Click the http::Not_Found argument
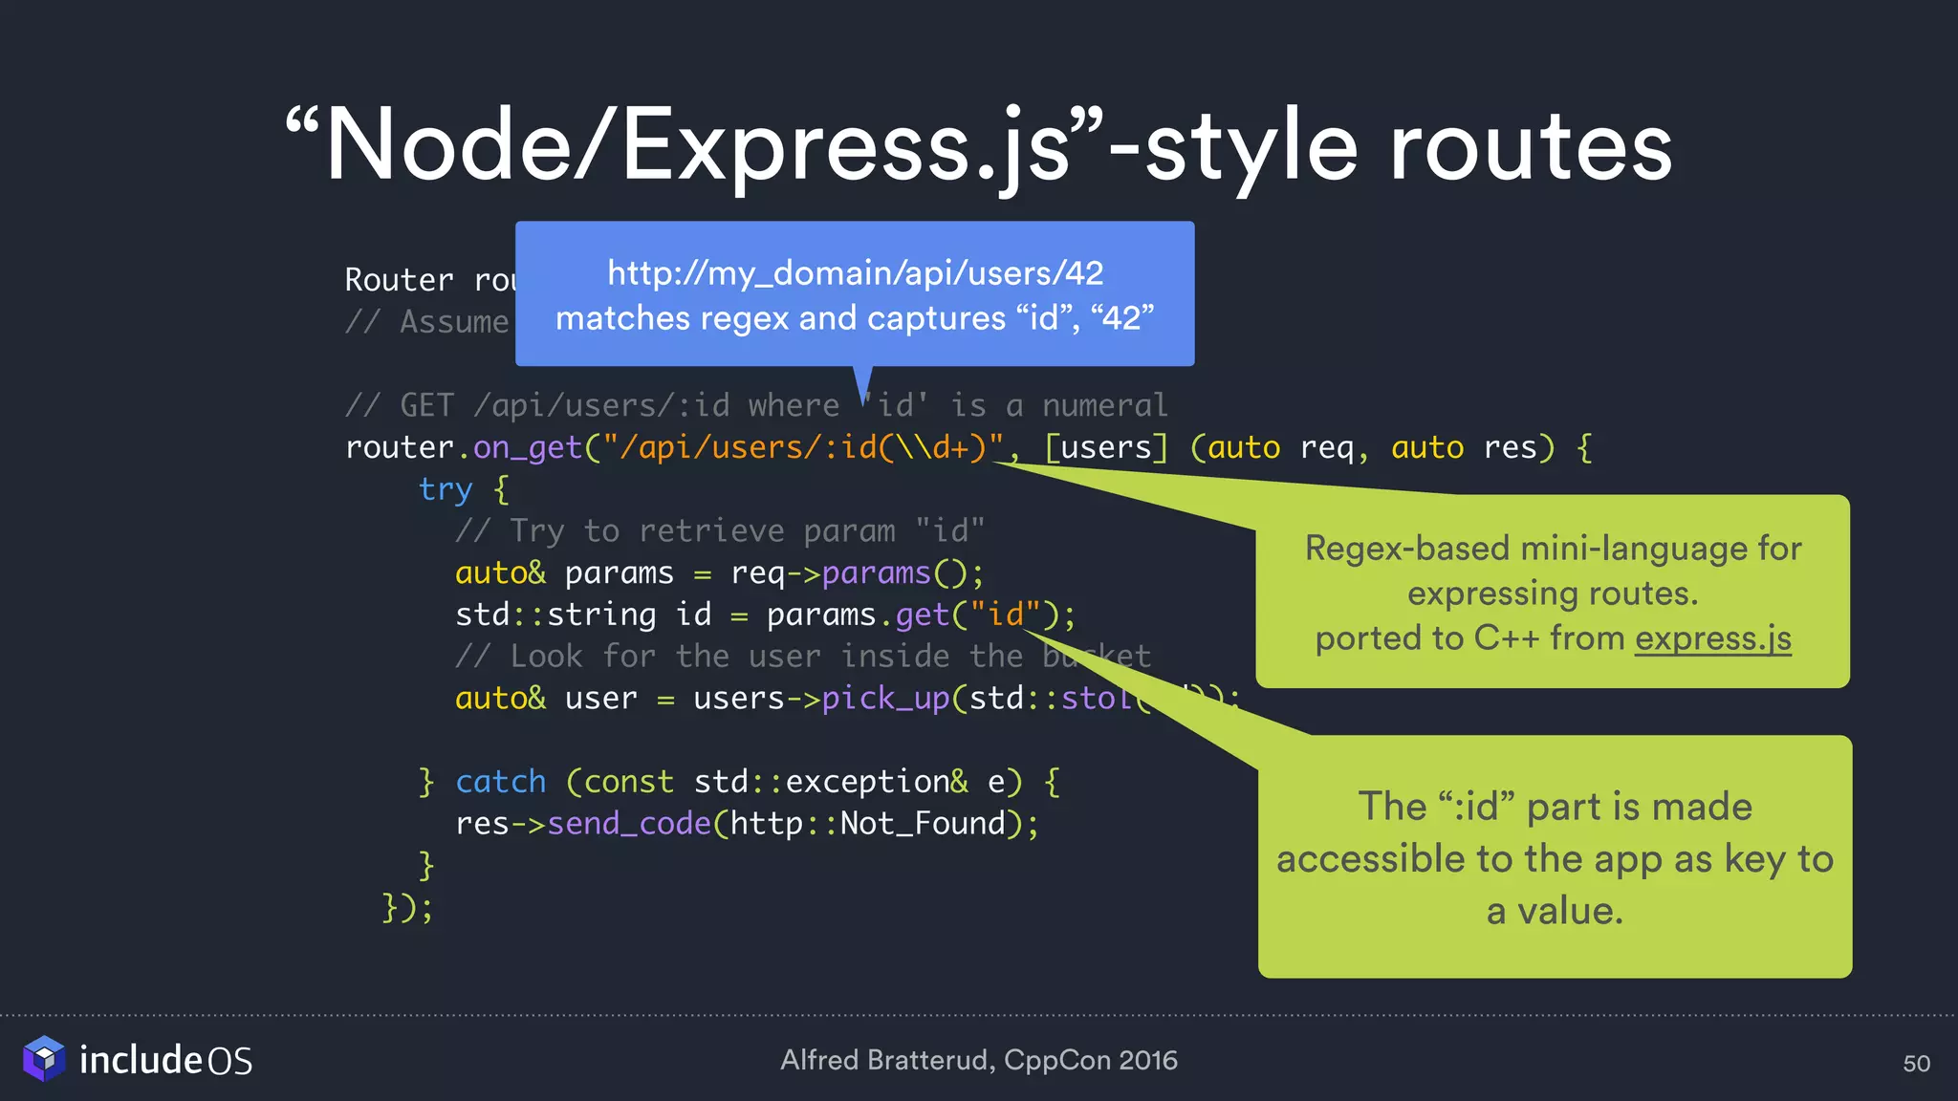 (867, 824)
